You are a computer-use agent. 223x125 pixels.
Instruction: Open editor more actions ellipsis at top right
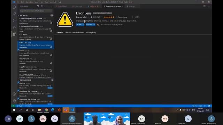[x=208, y=6]
